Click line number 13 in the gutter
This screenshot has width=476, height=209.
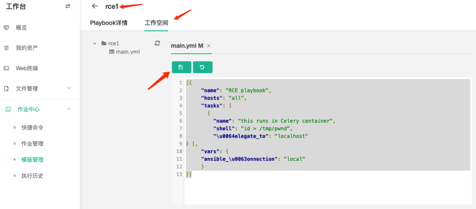[180, 174]
